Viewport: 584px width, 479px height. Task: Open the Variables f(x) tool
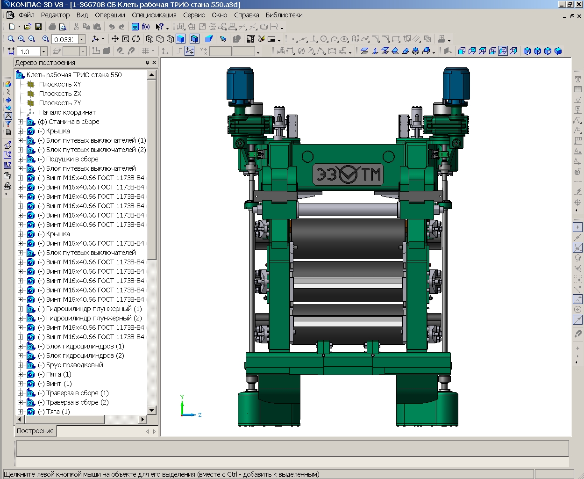click(146, 27)
